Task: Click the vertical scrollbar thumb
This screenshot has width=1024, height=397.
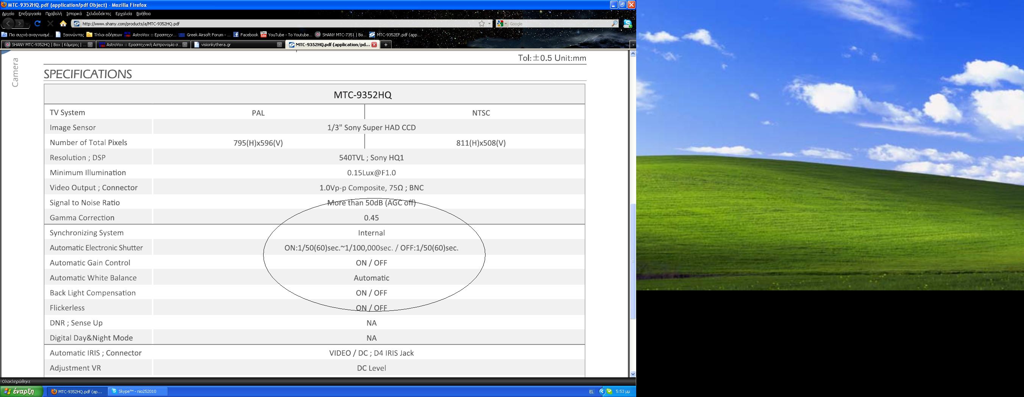Action: (x=633, y=261)
